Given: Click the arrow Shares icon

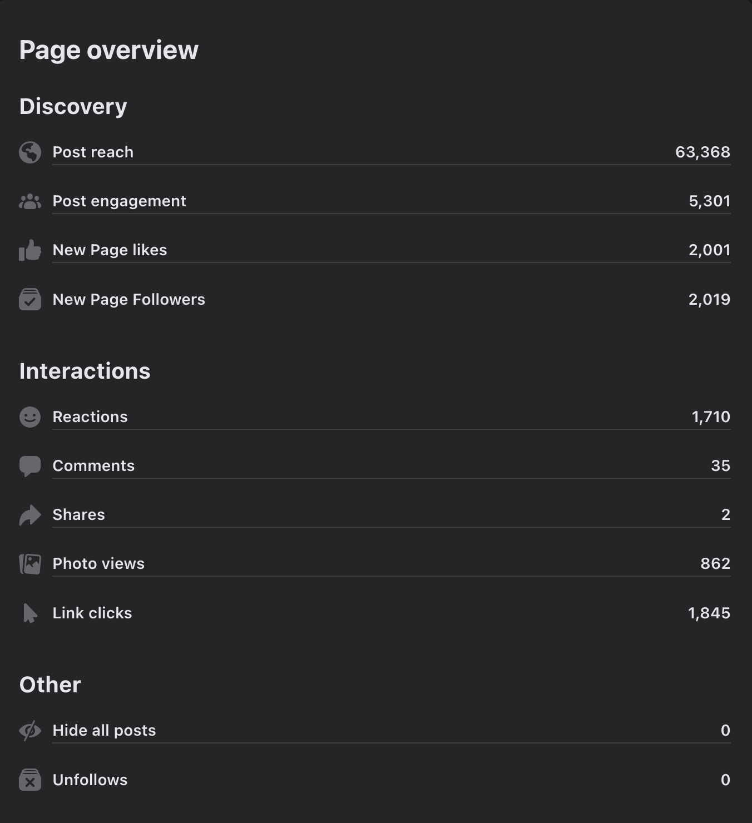Looking at the screenshot, I should (30, 515).
